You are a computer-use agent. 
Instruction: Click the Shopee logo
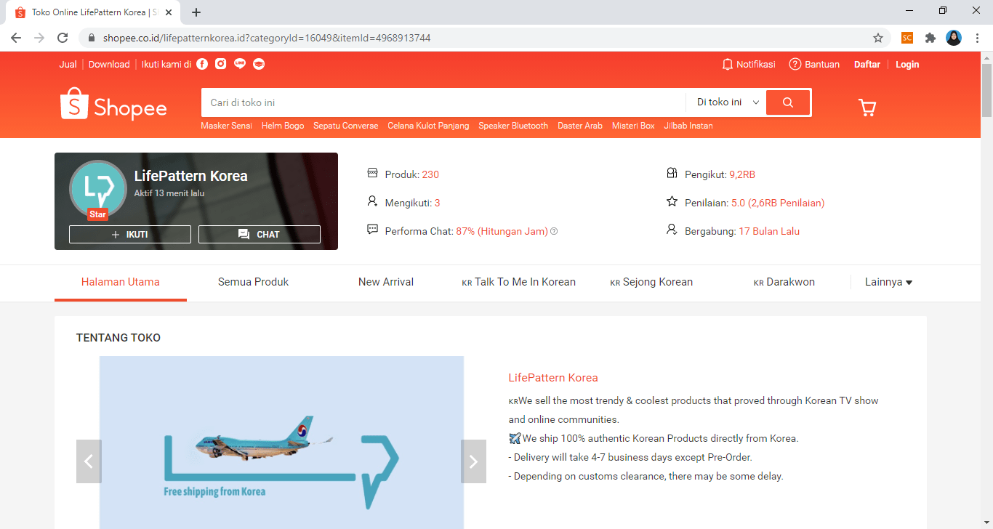113,104
